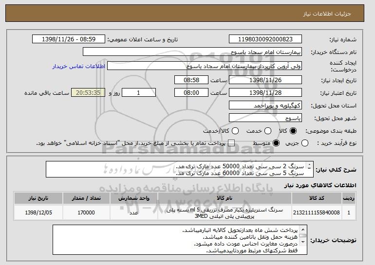Click the need date cell 1398/12/05
The height and width of the screenshot is (265, 375).
tap(38, 212)
